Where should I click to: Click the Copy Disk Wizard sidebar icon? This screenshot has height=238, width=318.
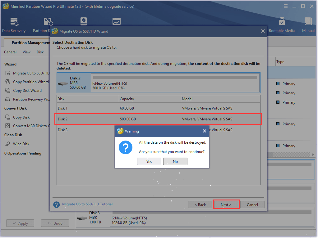8,91
